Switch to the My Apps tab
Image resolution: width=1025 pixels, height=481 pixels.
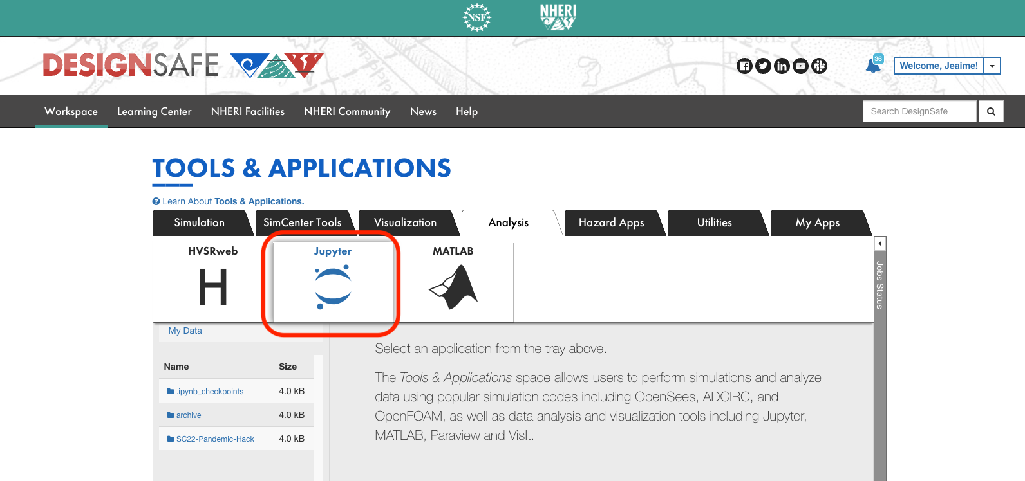pyautogui.click(x=818, y=222)
